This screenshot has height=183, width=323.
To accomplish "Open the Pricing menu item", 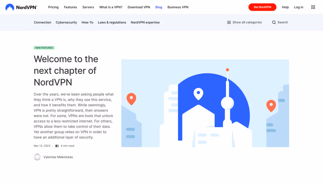I will pos(53,7).
